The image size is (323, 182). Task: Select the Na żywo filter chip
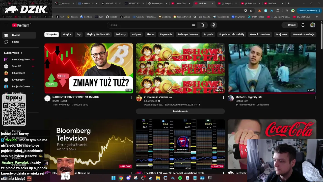136,34
